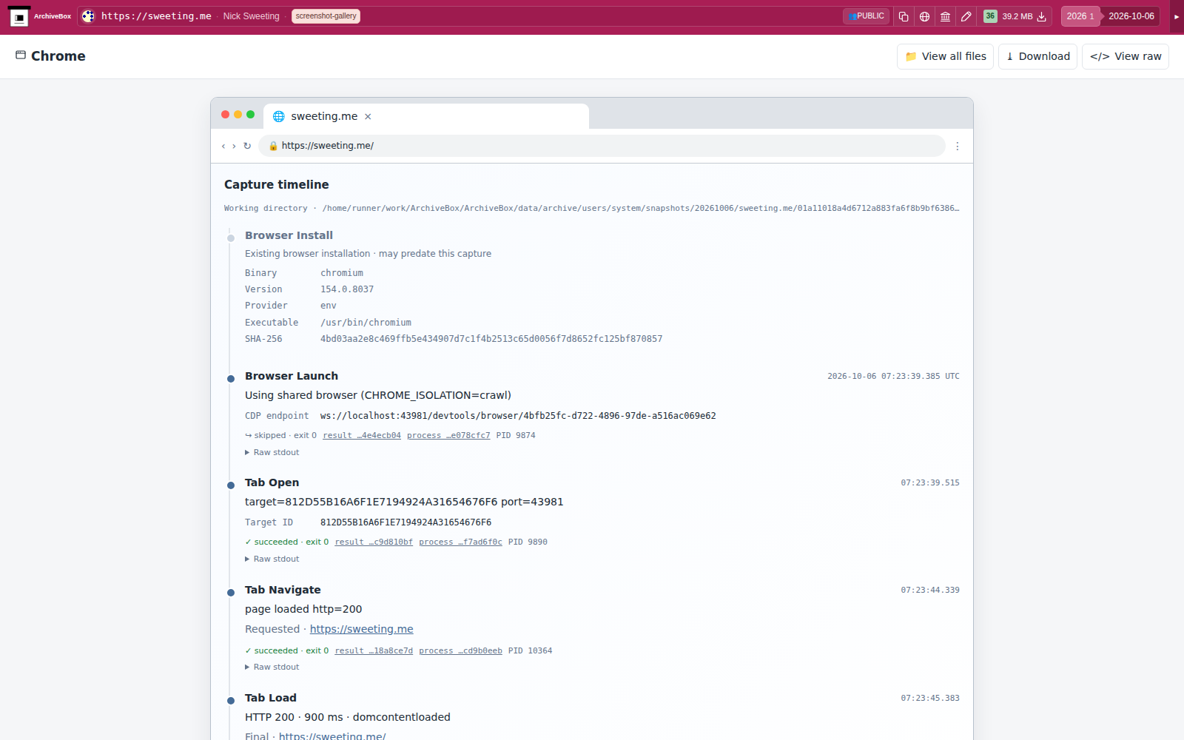The width and height of the screenshot is (1184, 740).
Task: Select the screenshot-gallery tag
Action: tap(326, 16)
